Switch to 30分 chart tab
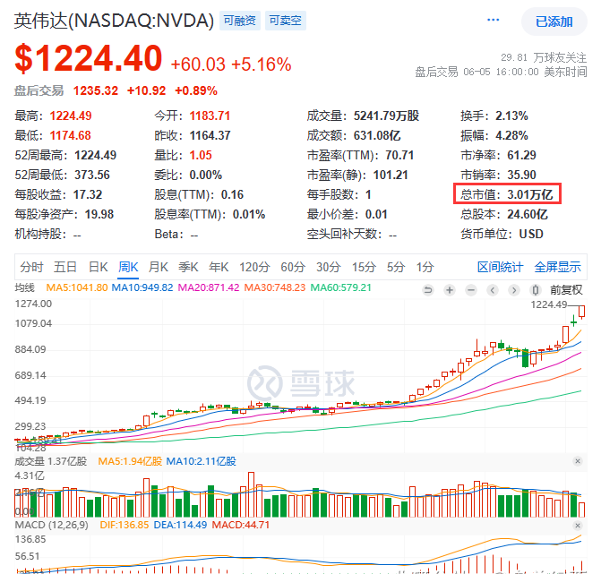 pos(329,267)
